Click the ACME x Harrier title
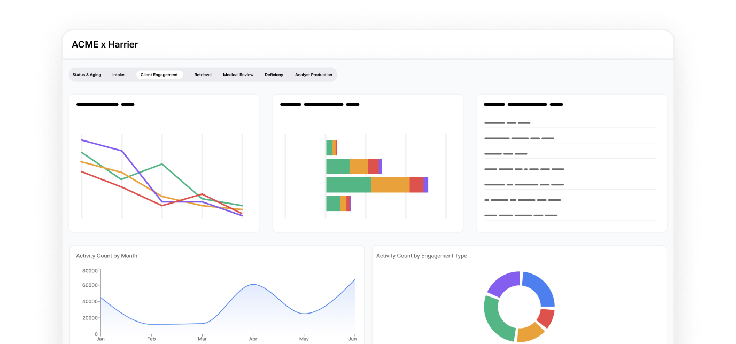This screenshot has height=344, width=736. [105, 45]
